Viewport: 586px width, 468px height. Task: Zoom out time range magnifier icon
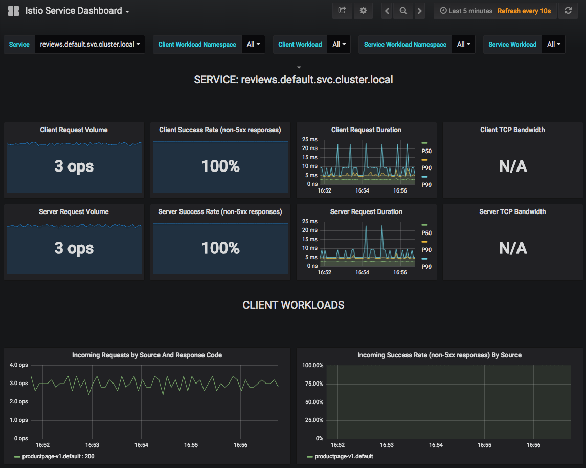(403, 11)
